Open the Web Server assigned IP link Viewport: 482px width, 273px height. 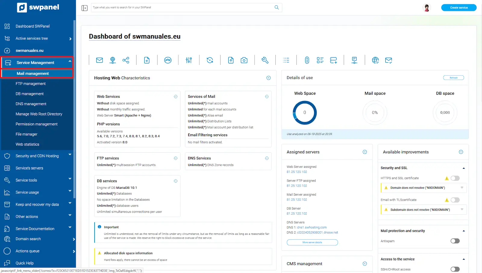[x=297, y=172]
